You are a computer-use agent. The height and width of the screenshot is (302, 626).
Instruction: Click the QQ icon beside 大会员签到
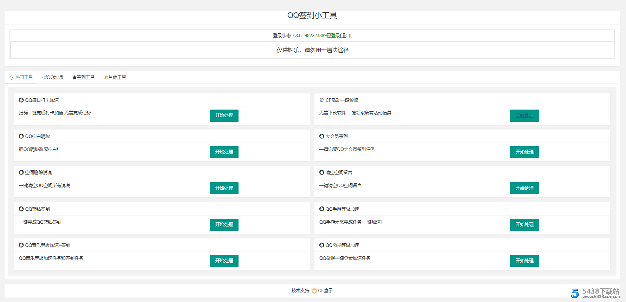click(x=322, y=136)
